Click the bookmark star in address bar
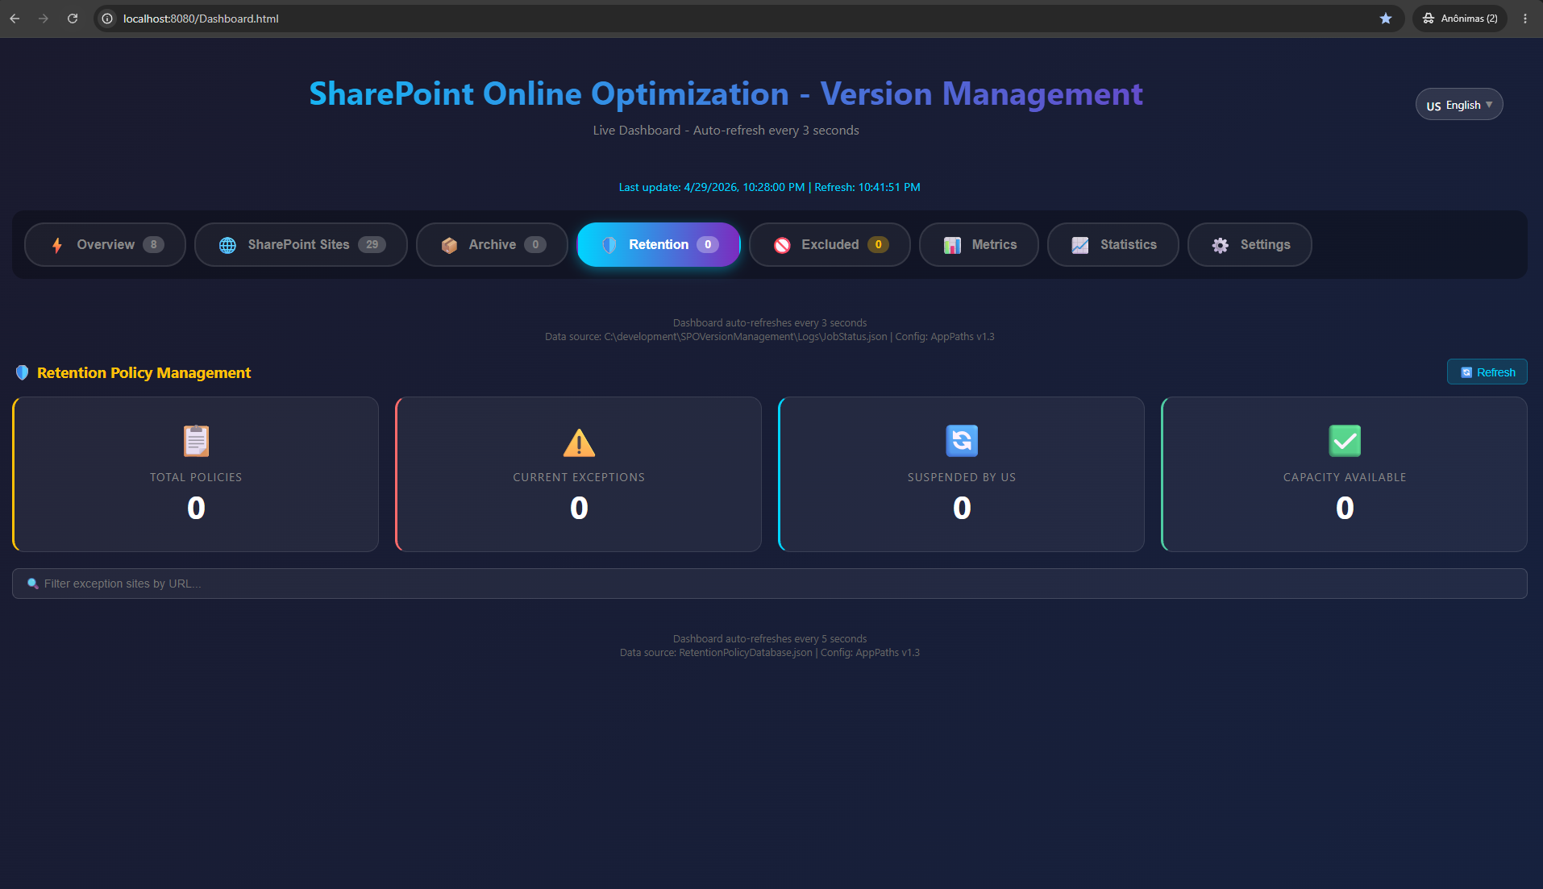The image size is (1543, 889). 1386,19
